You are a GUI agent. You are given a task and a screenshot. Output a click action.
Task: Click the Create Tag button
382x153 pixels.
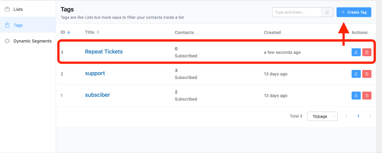click(x=354, y=12)
